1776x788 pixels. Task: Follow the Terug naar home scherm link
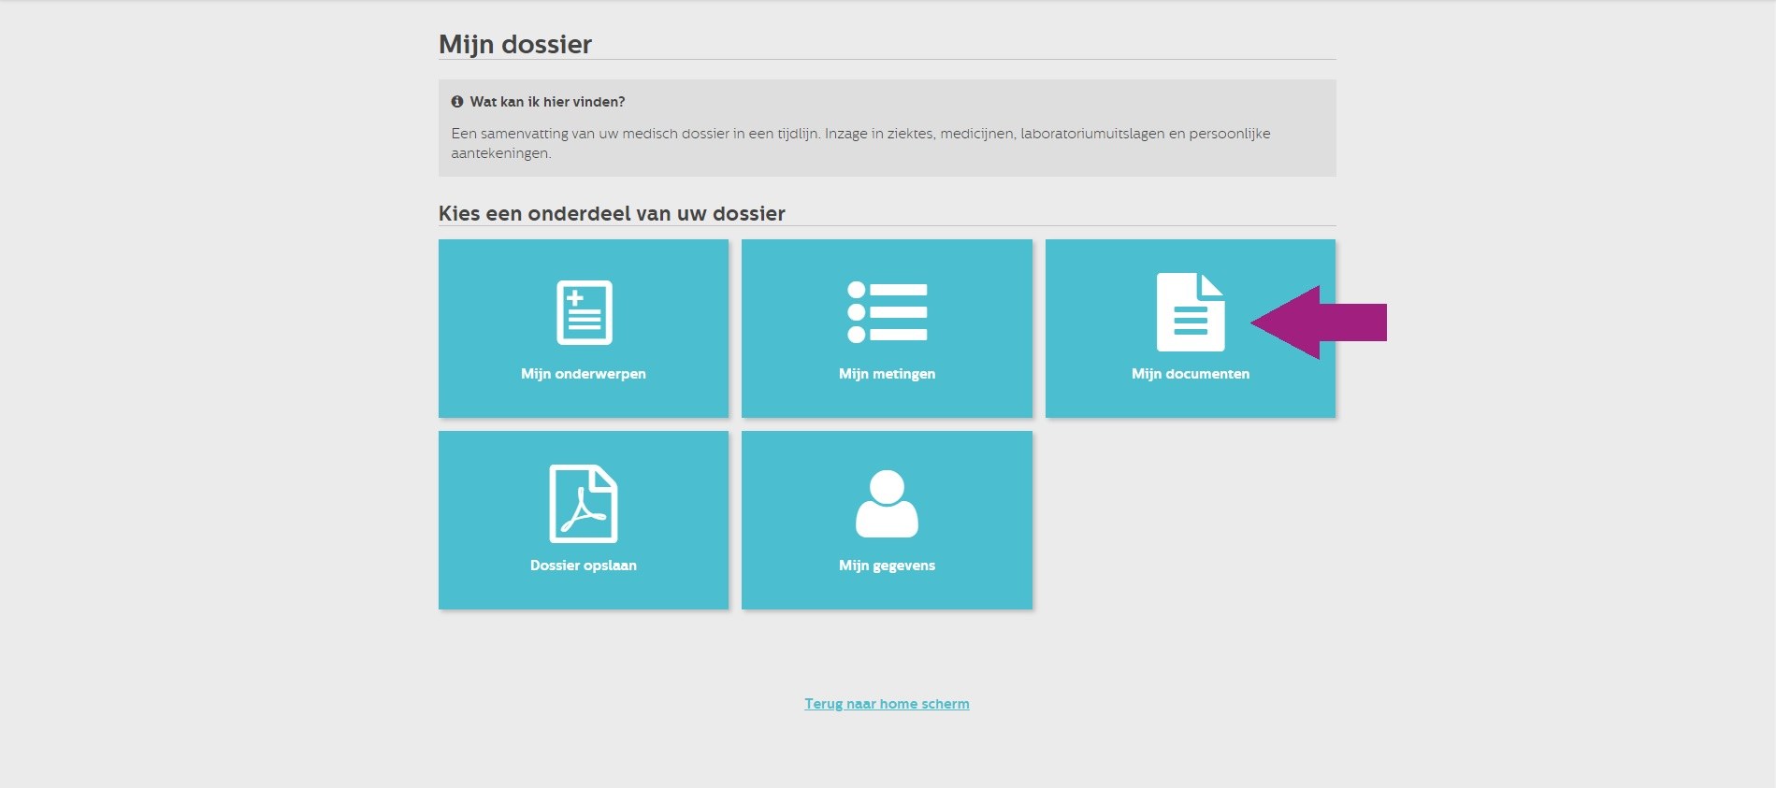tap(887, 704)
